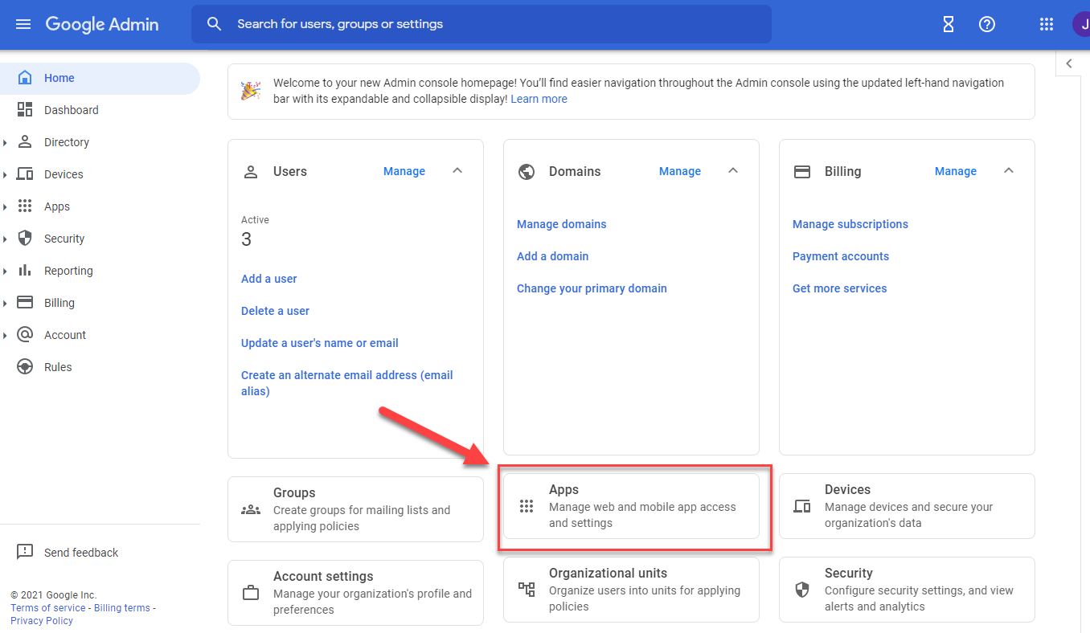The height and width of the screenshot is (633, 1090).
Task: Click the Apps grid icon in sidebar
Action: (x=25, y=206)
